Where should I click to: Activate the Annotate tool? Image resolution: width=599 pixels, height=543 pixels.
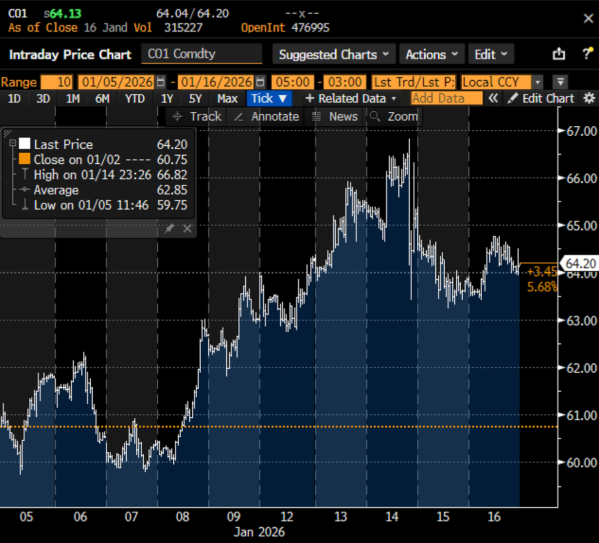tap(267, 117)
